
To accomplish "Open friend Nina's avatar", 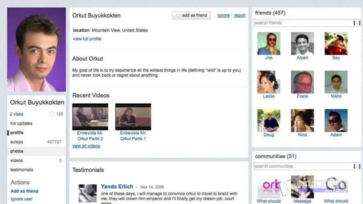I will 302,121.
